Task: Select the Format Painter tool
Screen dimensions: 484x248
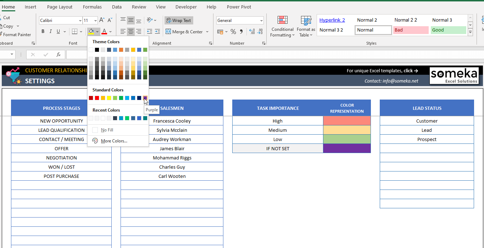Action: tap(17, 34)
